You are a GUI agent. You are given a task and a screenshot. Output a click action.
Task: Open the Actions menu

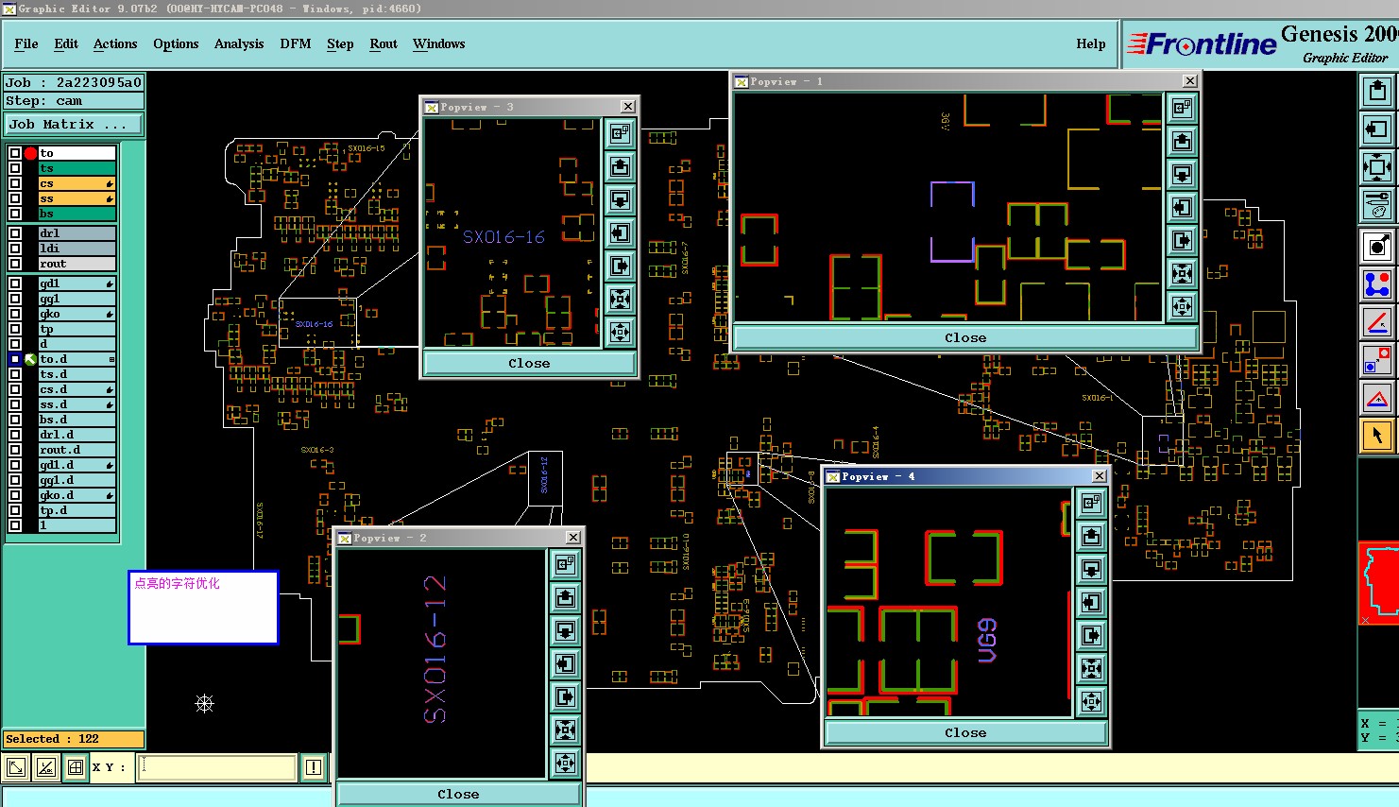pos(115,44)
